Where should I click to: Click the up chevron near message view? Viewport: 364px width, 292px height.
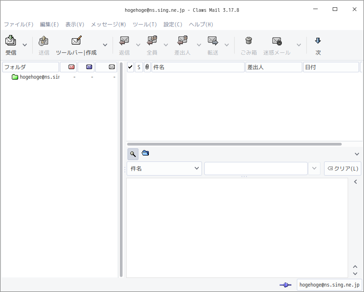click(355, 267)
